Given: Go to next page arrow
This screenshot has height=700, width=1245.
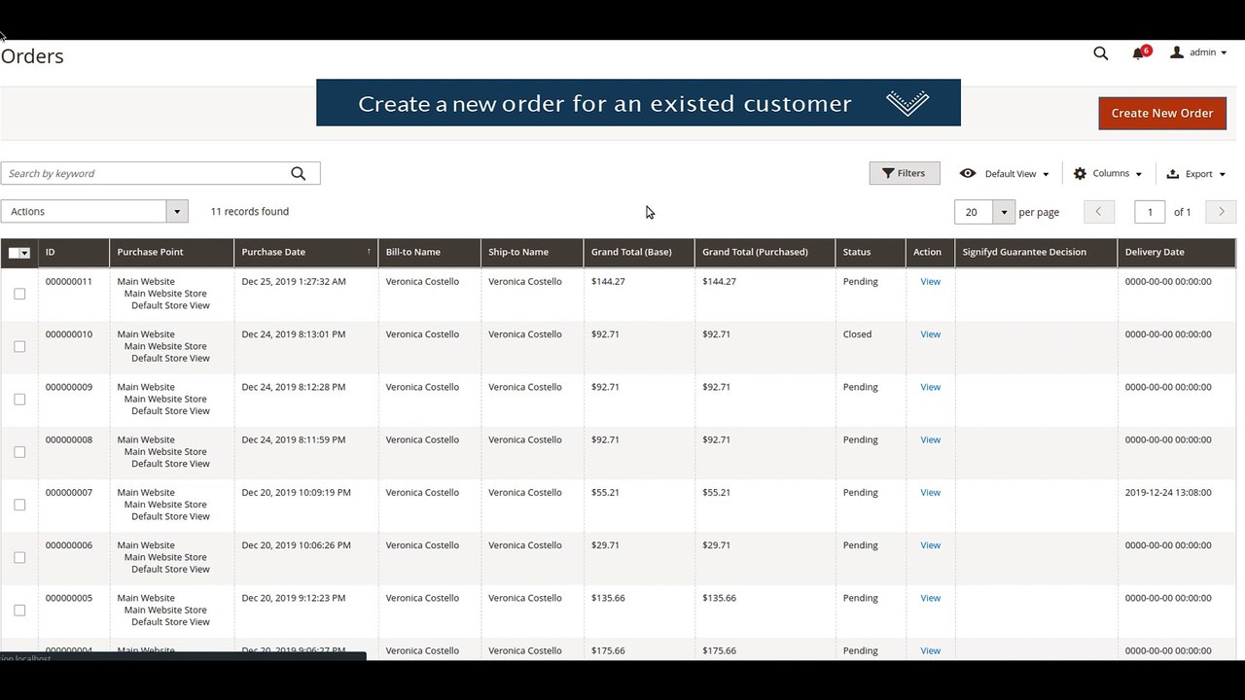Looking at the screenshot, I should coord(1221,212).
